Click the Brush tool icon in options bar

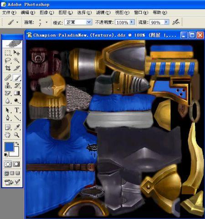click(x=11, y=22)
